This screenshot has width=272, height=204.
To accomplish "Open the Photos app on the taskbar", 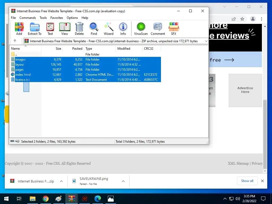I will 111,199.
